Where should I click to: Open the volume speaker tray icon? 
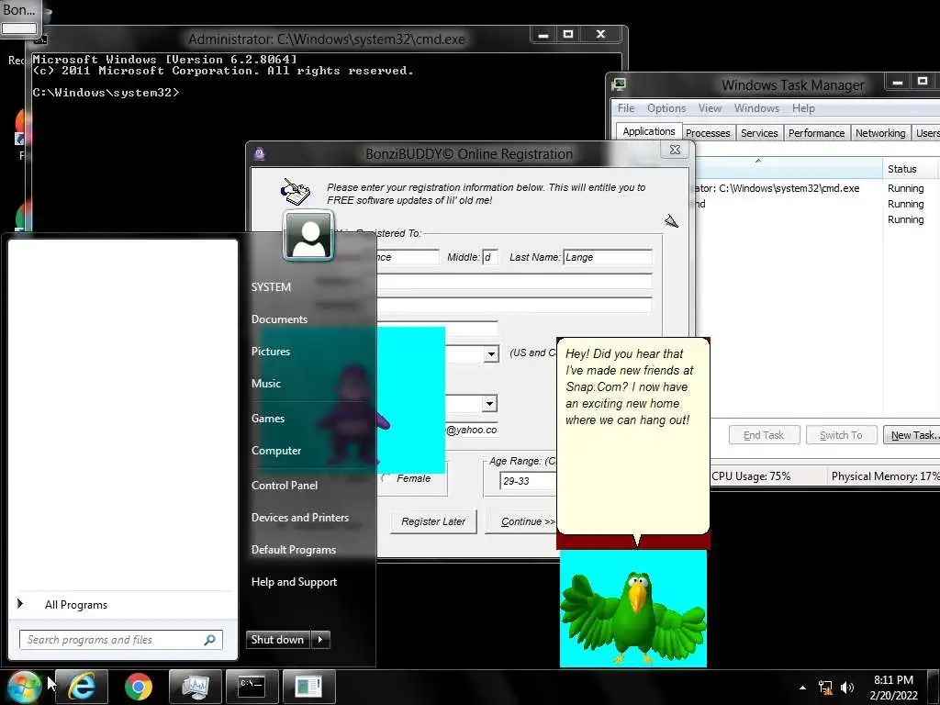tap(847, 688)
